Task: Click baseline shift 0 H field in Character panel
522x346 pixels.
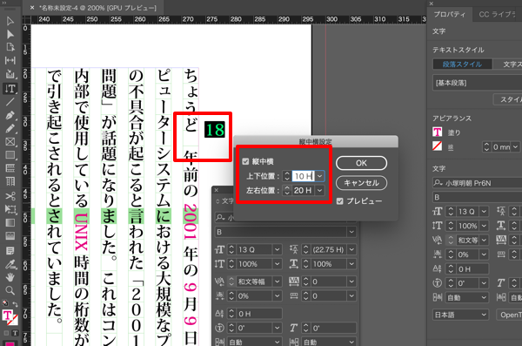Action: coord(258,314)
